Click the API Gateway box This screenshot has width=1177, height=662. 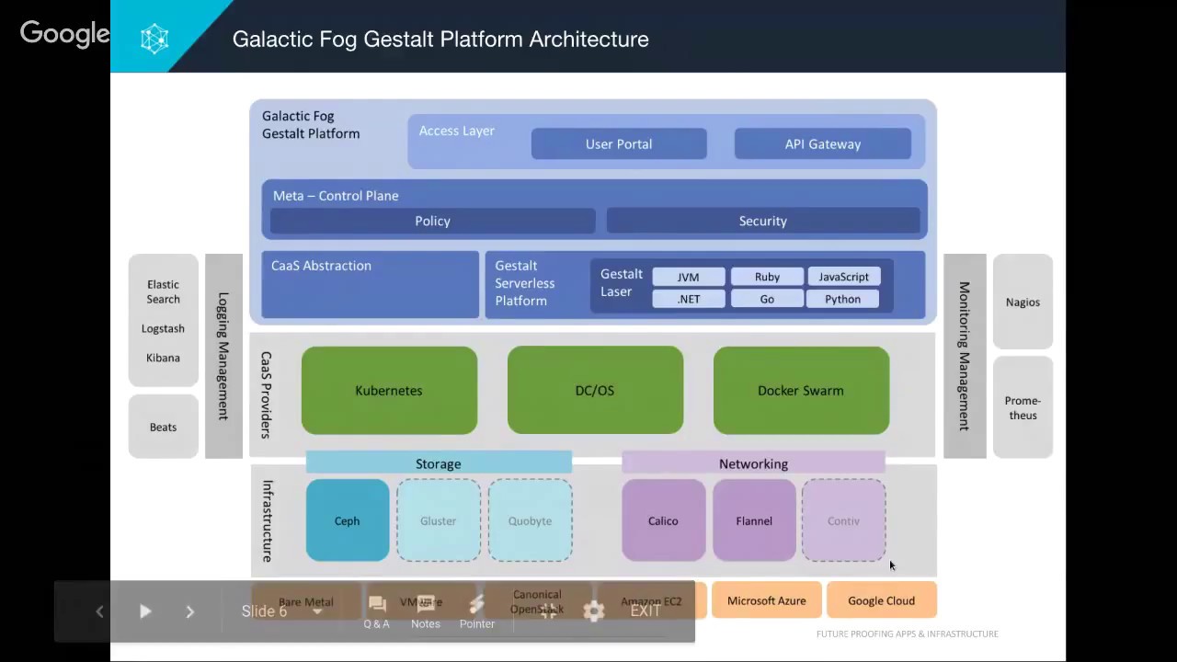tap(823, 143)
